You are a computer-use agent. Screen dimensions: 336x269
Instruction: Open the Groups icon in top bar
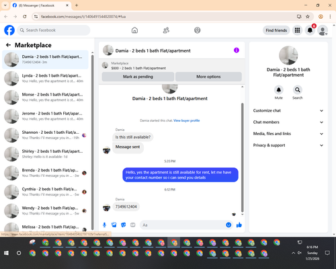(x=198, y=30)
